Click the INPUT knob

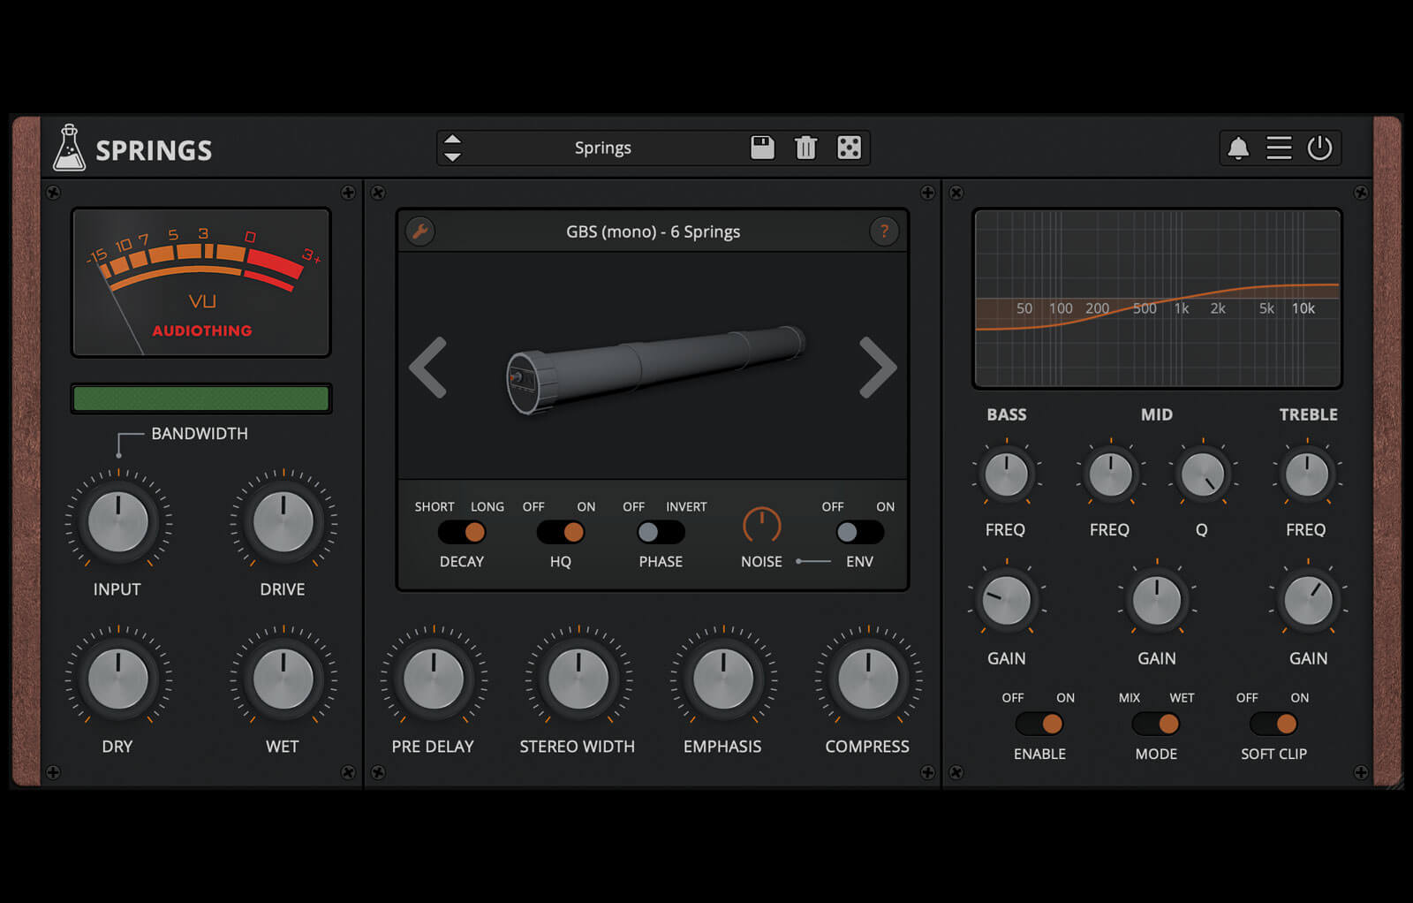(118, 521)
